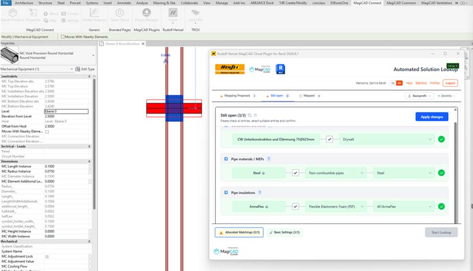Open the Drywall dropdown
Viewport: 473px width, 271px height.
tap(387, 140)
